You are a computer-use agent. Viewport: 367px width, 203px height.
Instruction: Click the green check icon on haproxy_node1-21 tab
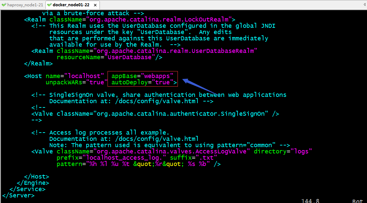[x=4, y=5]
